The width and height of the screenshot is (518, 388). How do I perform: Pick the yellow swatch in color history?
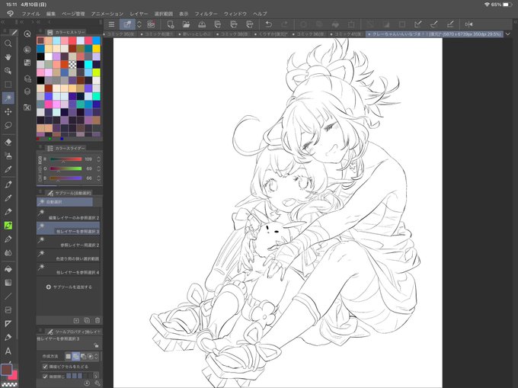(x=96, y=49)
